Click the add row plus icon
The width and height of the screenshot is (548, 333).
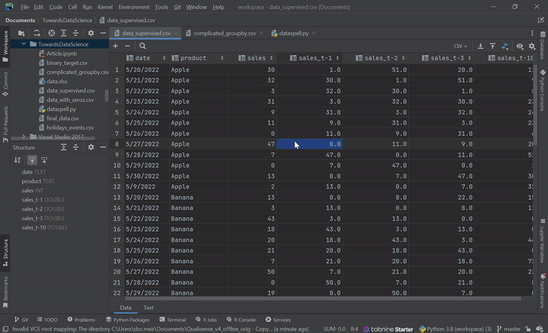pos(115,46)
